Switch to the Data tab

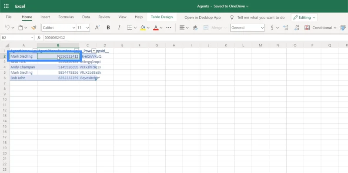point(86,17)
